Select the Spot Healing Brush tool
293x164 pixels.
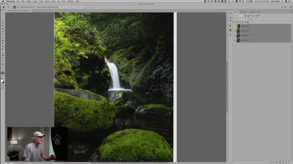[x=3, y=35]
